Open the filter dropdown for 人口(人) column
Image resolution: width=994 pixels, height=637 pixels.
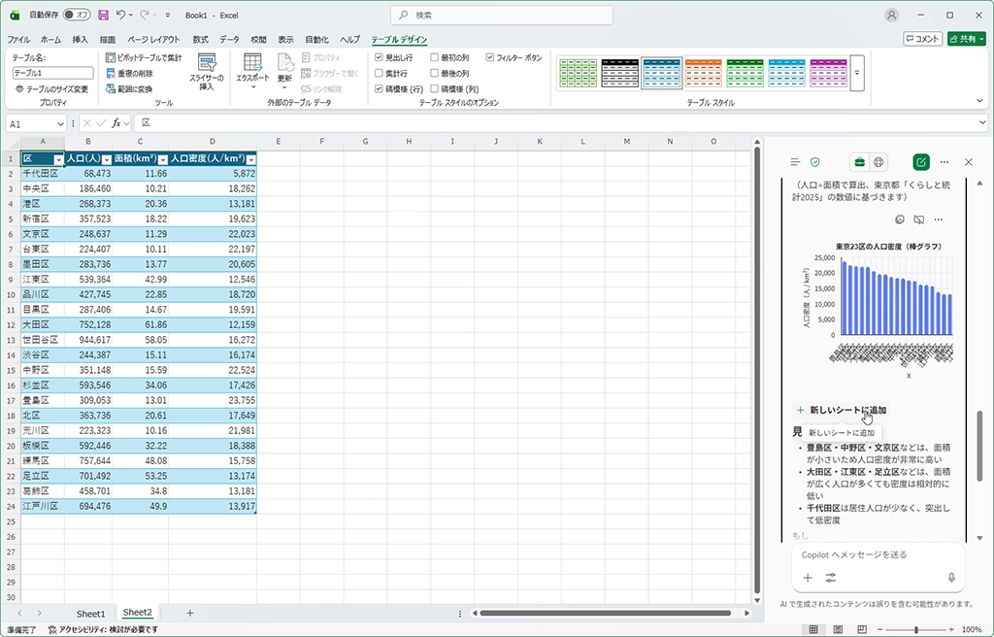[107, 158]
